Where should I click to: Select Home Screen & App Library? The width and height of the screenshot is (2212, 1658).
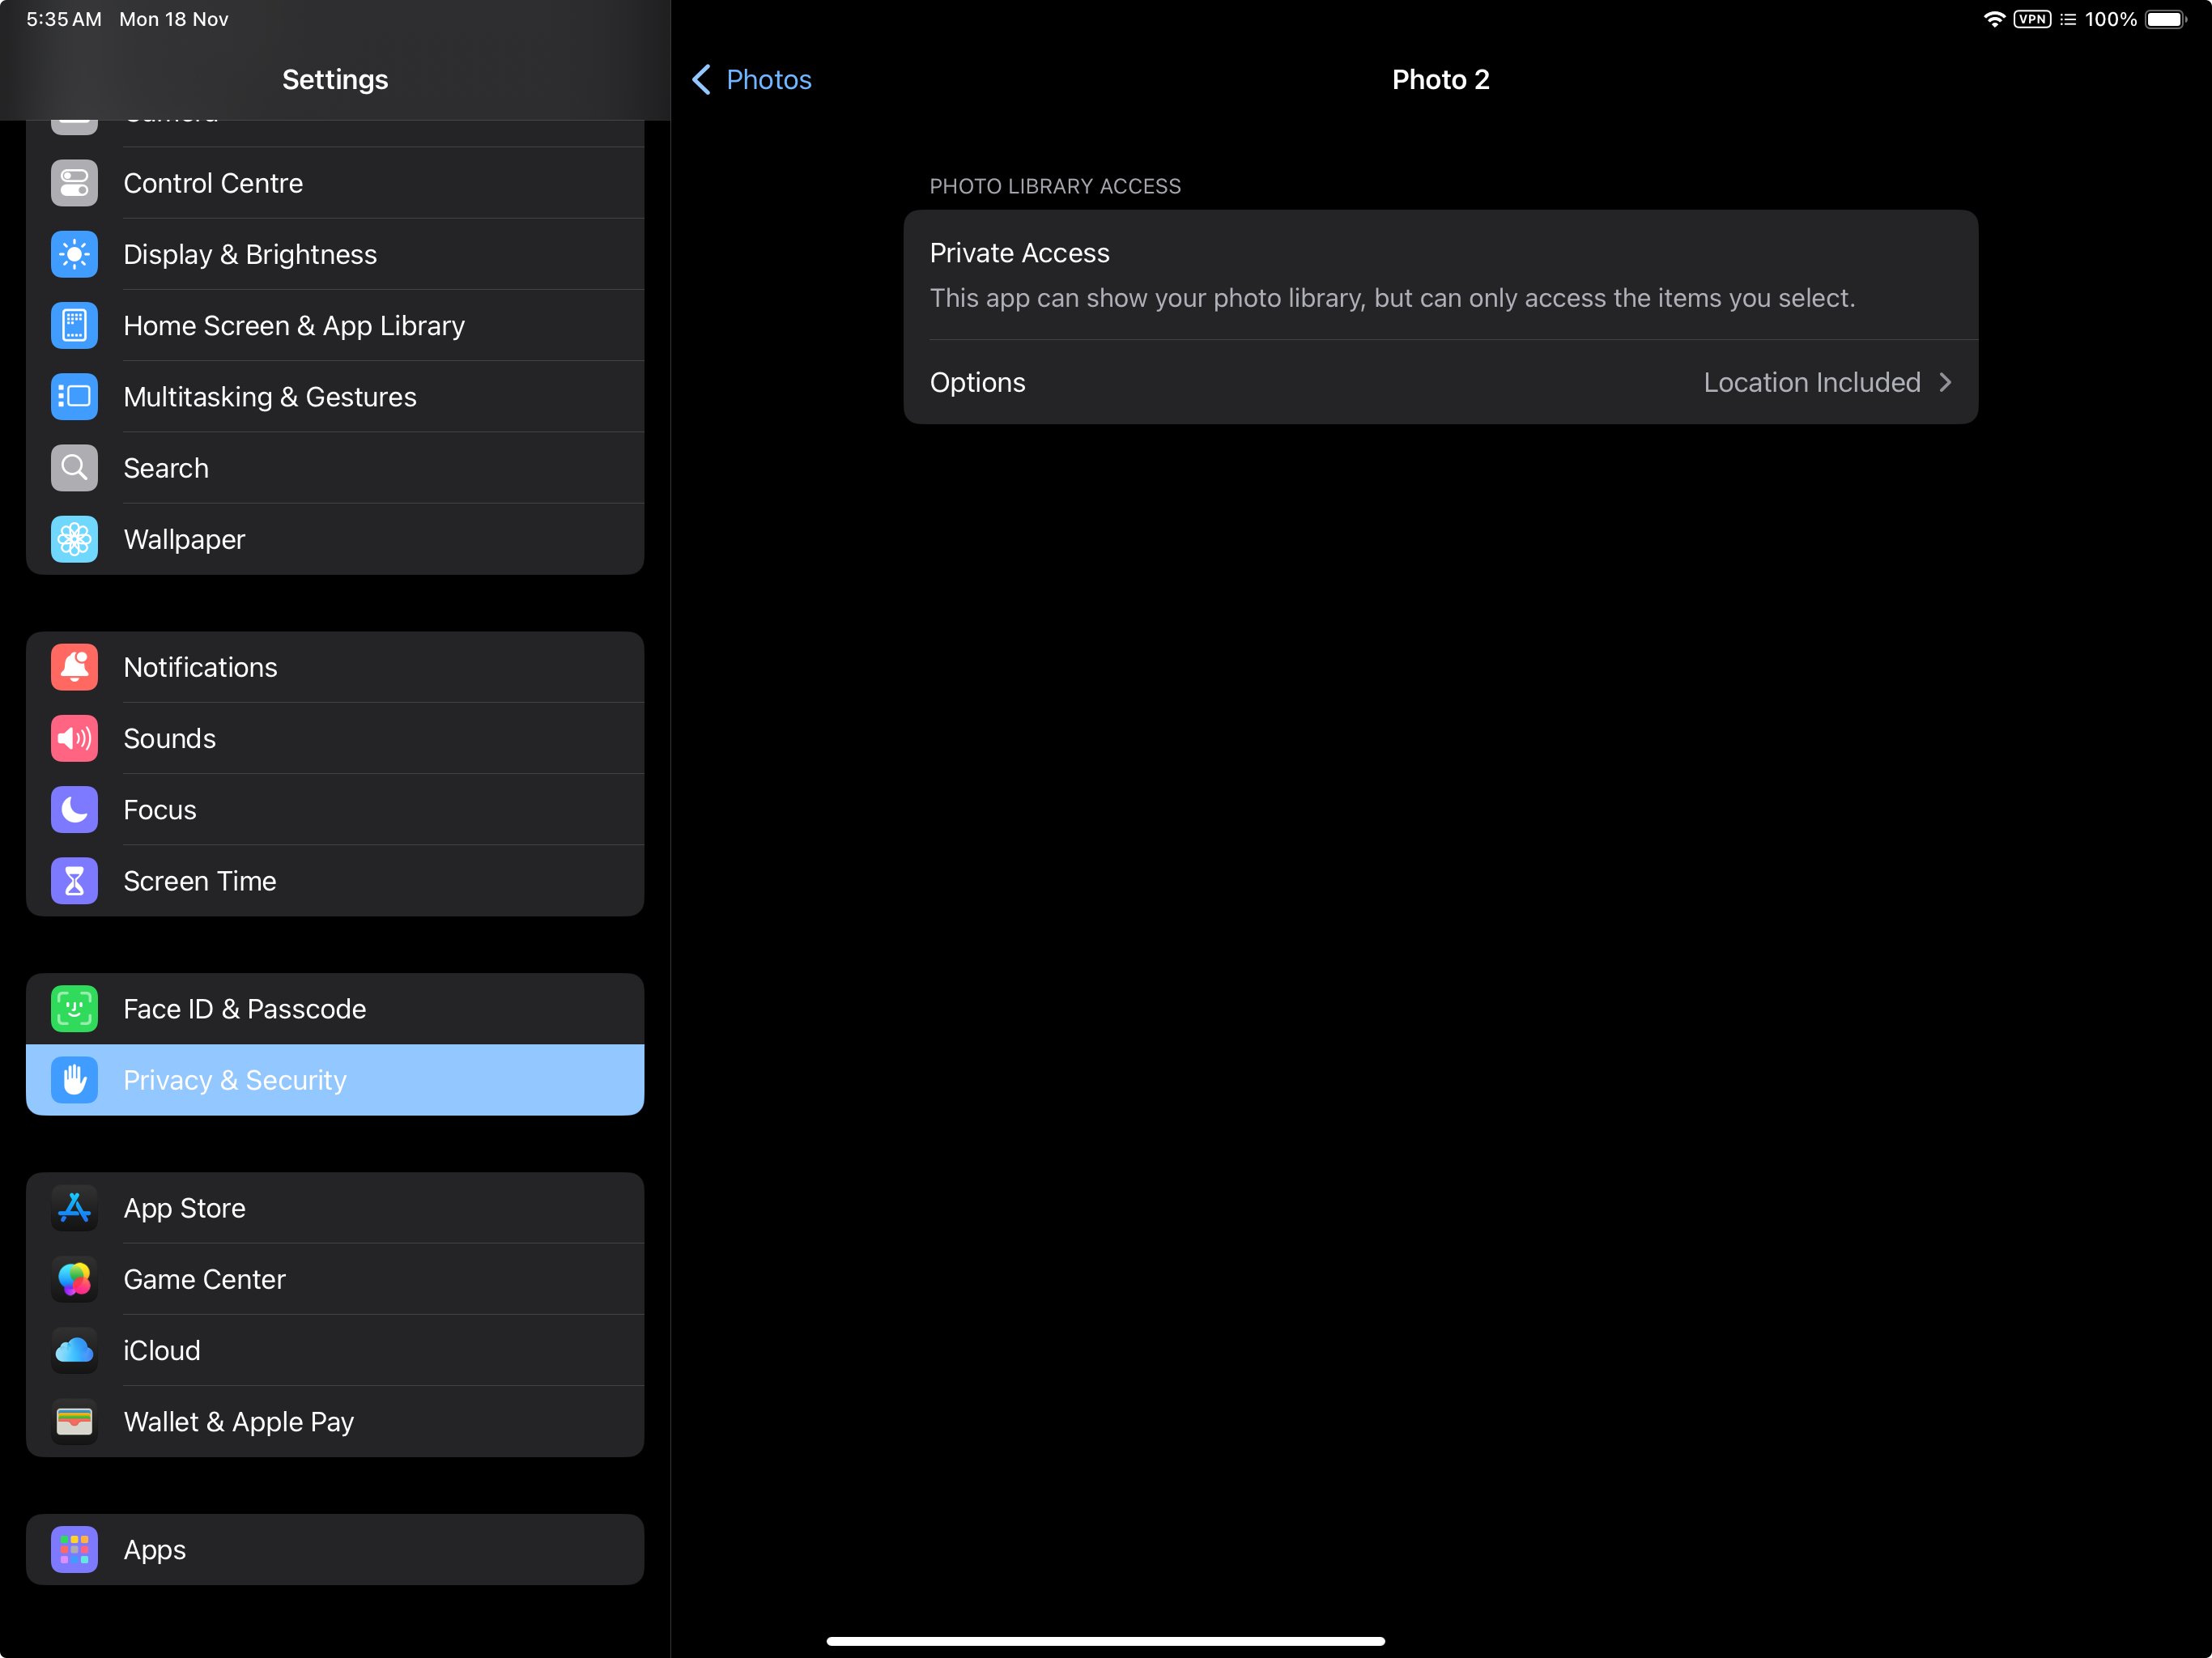click(x=335, y=325)
